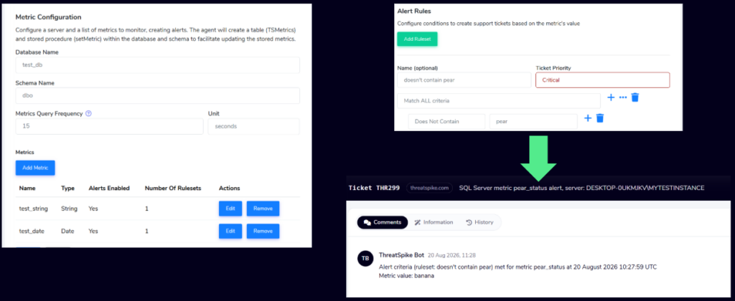Open the Does Not Contain operator dropdown
The width and height of the screenshot is (735, 301).
pyautogui.click(x=446, y=121)
